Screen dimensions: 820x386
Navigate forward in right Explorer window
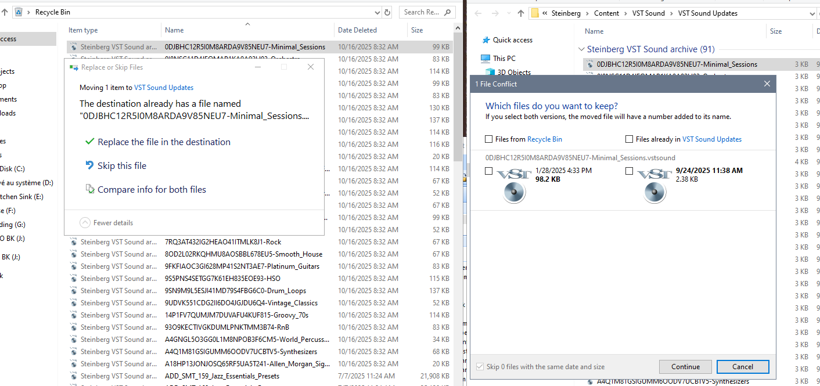click(494, 13)
